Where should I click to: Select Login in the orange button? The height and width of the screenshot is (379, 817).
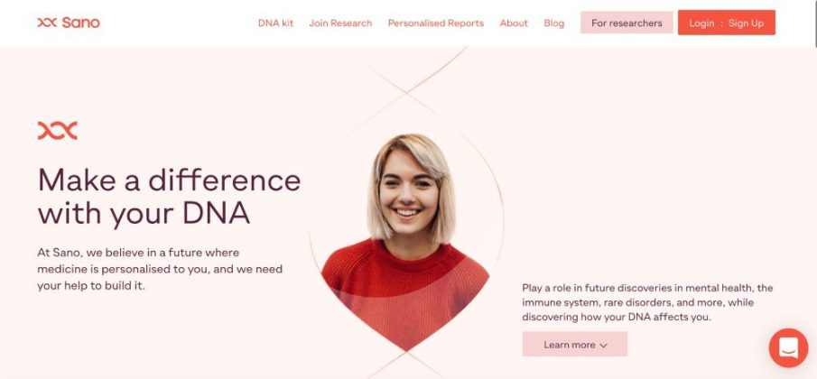701,23
